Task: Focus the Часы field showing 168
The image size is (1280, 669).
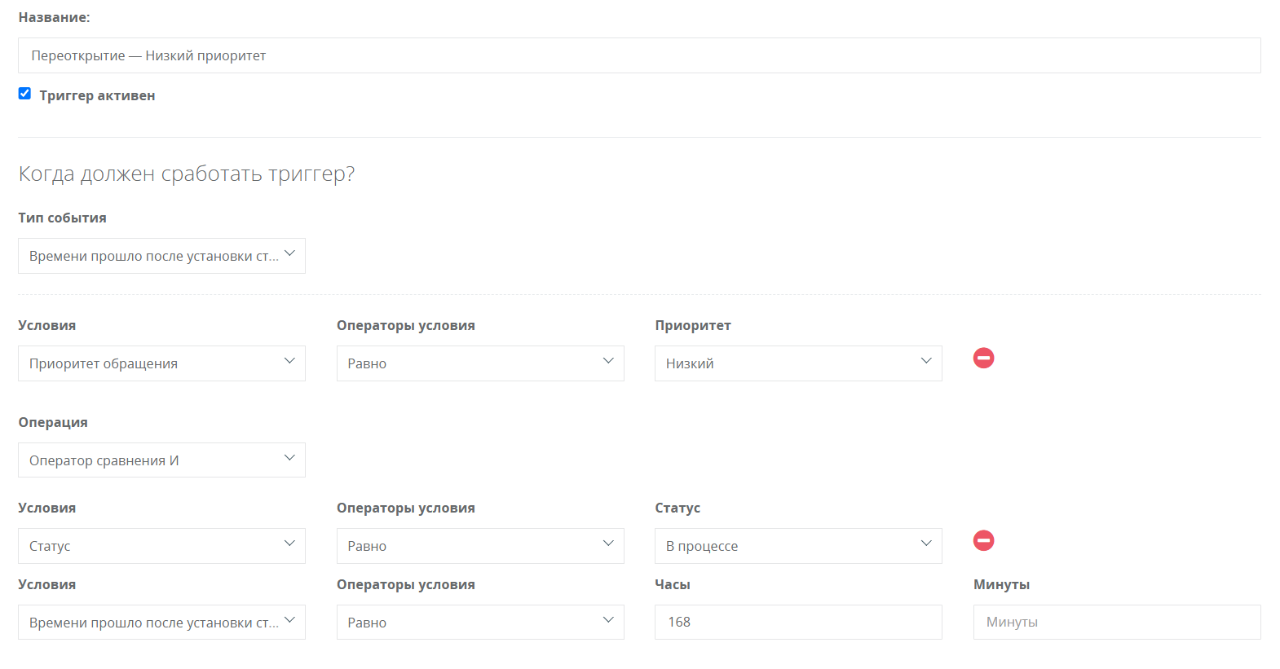Action: pyautogui.click(x=798, y=623)
